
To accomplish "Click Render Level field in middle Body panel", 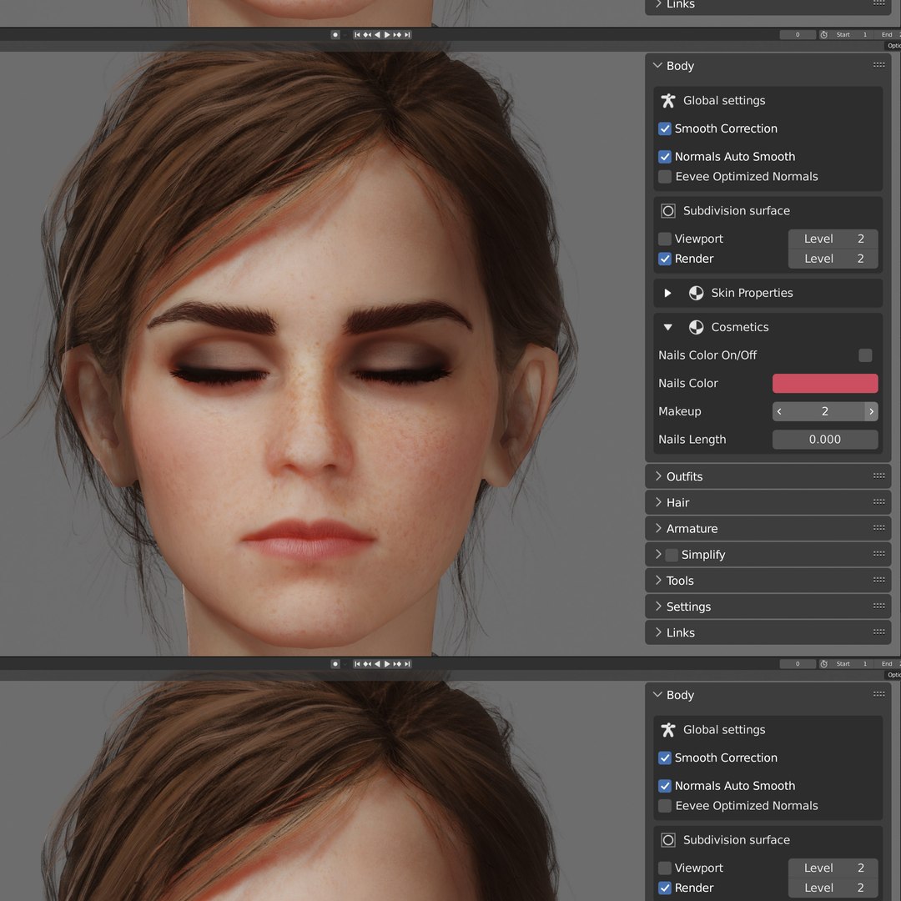I will [833, 259].
